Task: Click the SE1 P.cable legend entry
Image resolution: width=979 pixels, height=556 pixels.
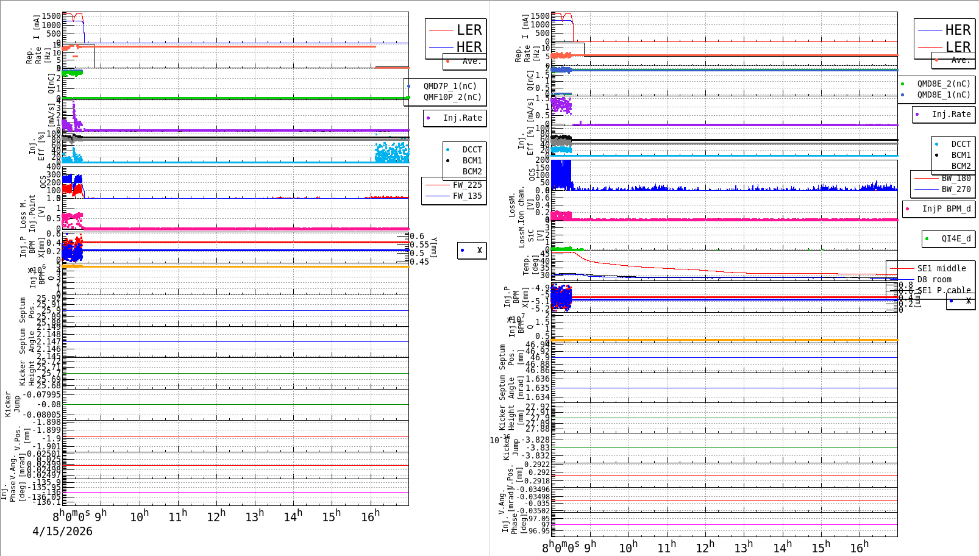Action: pos(944,290)
